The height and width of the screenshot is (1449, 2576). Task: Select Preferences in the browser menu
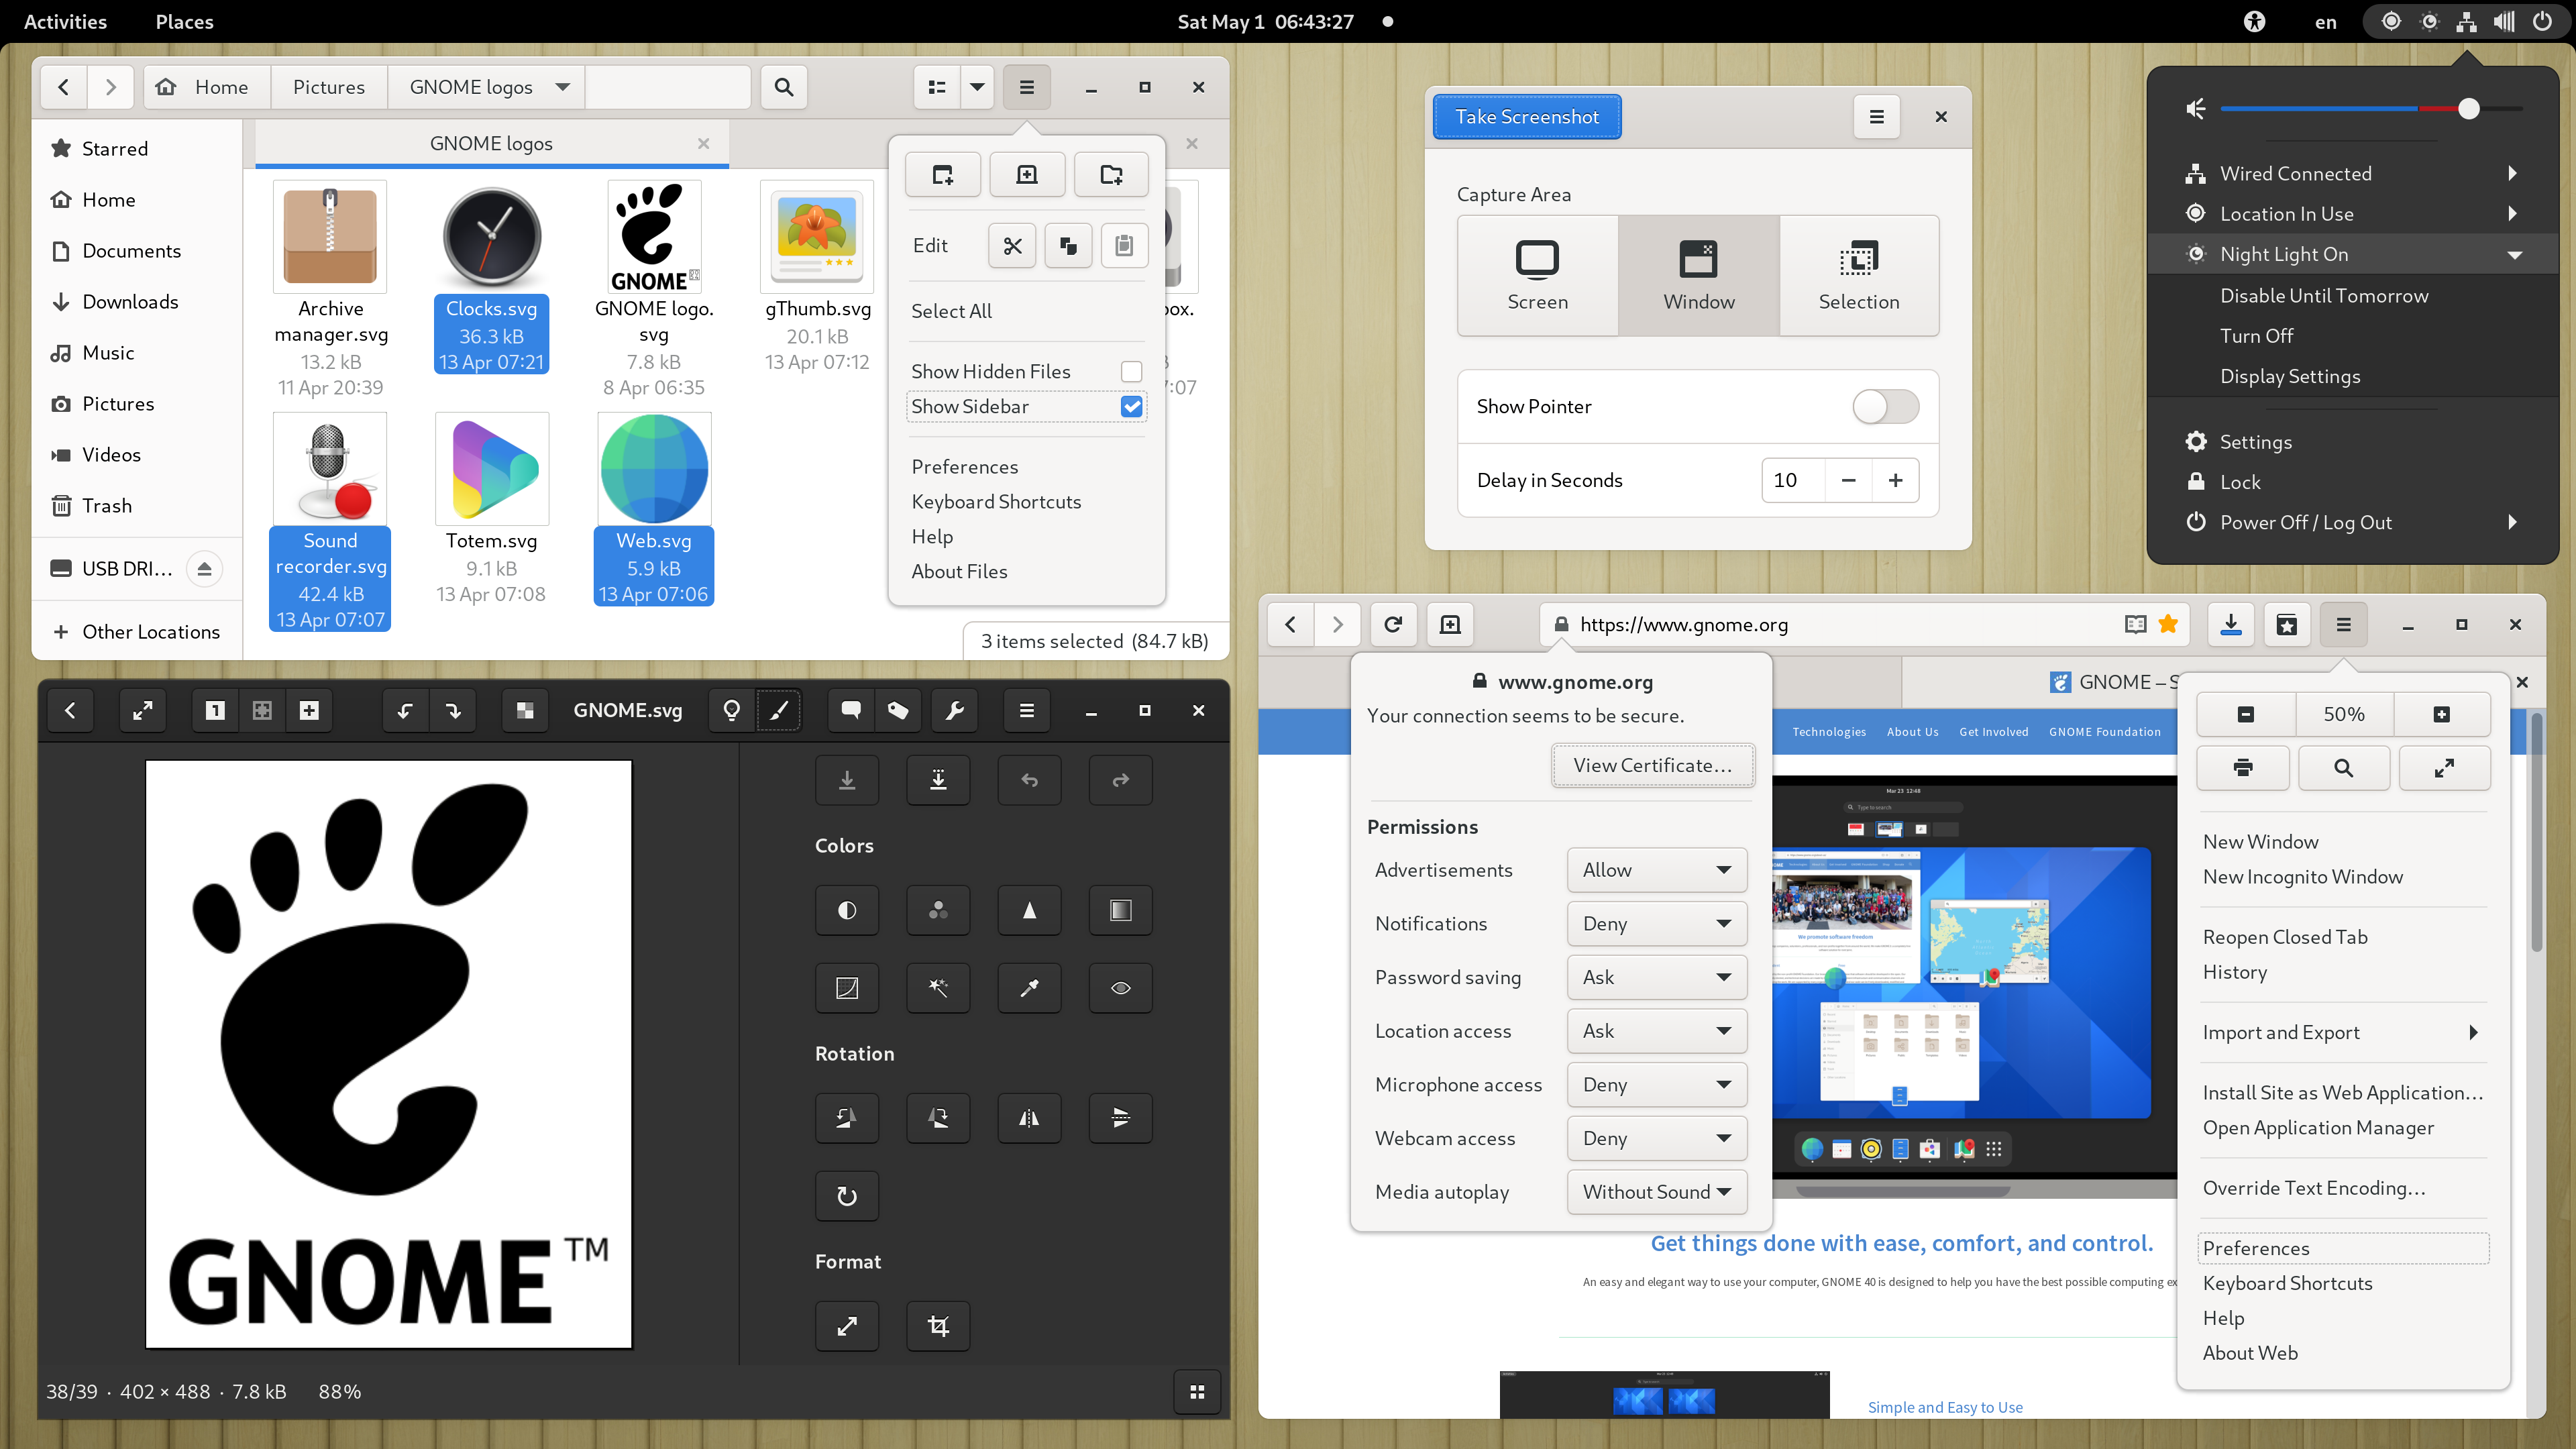click(2256, 1247)
